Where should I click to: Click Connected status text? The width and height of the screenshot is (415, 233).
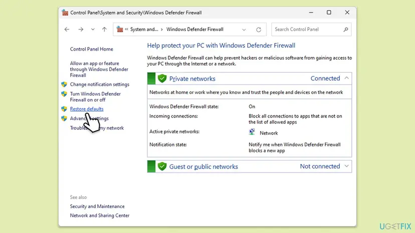click(325, 78)
